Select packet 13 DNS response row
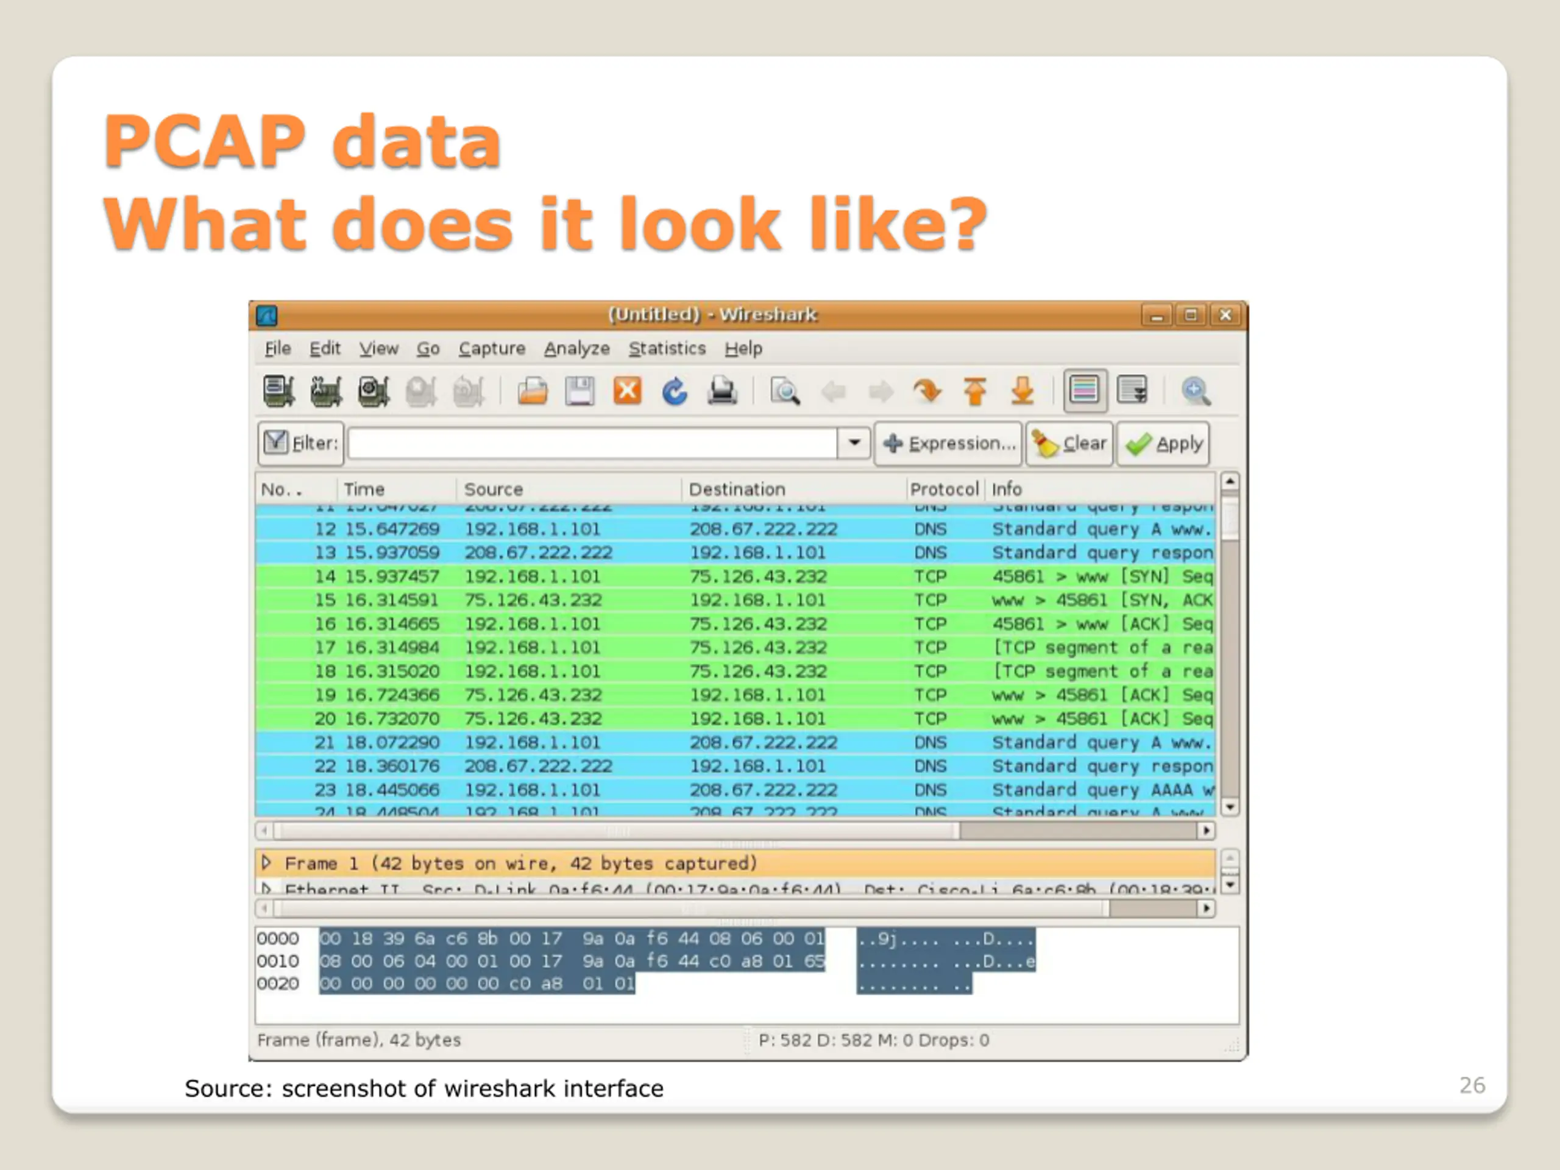This screenshot has width=1560, height=1170. tap(736, 553)
